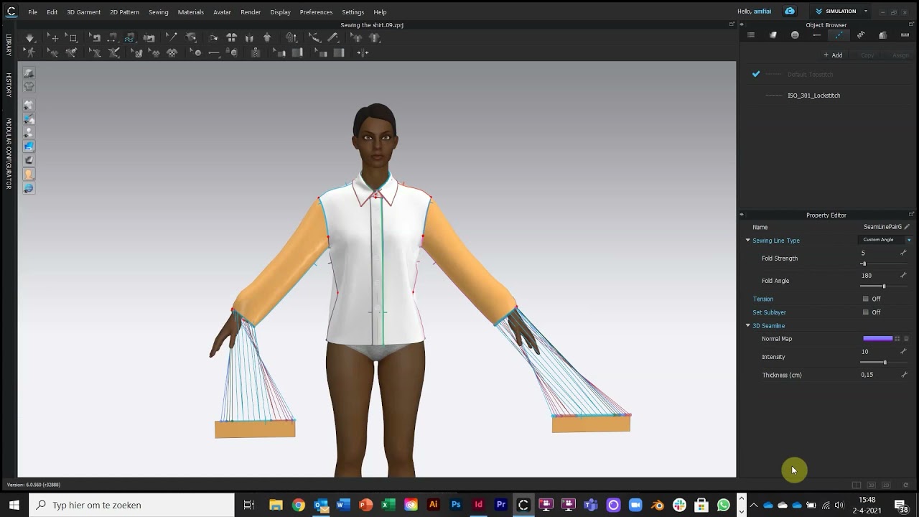Open the CLO cloud account icon
This screenshot has width=919, height=517.
pyautogui.click(x=790, y=11)
